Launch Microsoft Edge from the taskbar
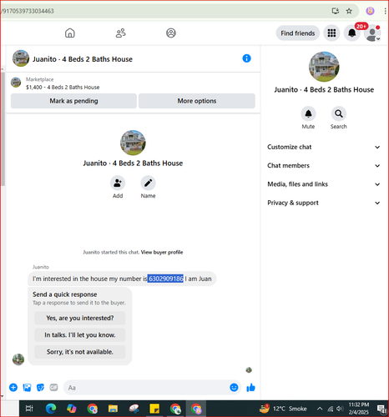Screen dimensions: 389x417 point(51,409)
